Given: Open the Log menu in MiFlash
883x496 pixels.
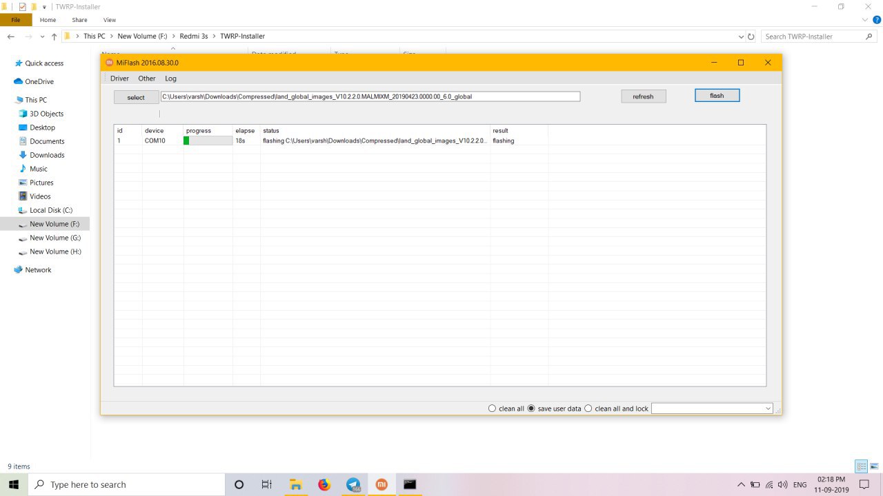Looking at the screenshot, I should 170,79.
